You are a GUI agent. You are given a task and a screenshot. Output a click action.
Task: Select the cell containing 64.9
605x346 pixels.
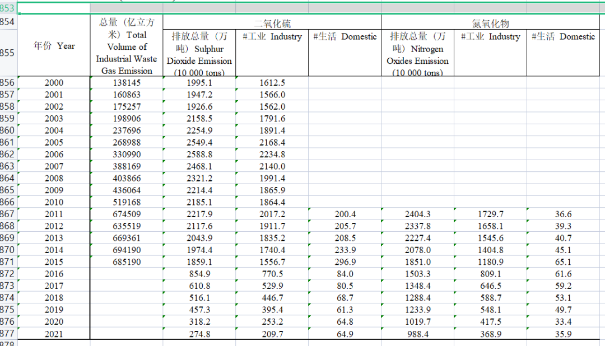pos(345,334)
